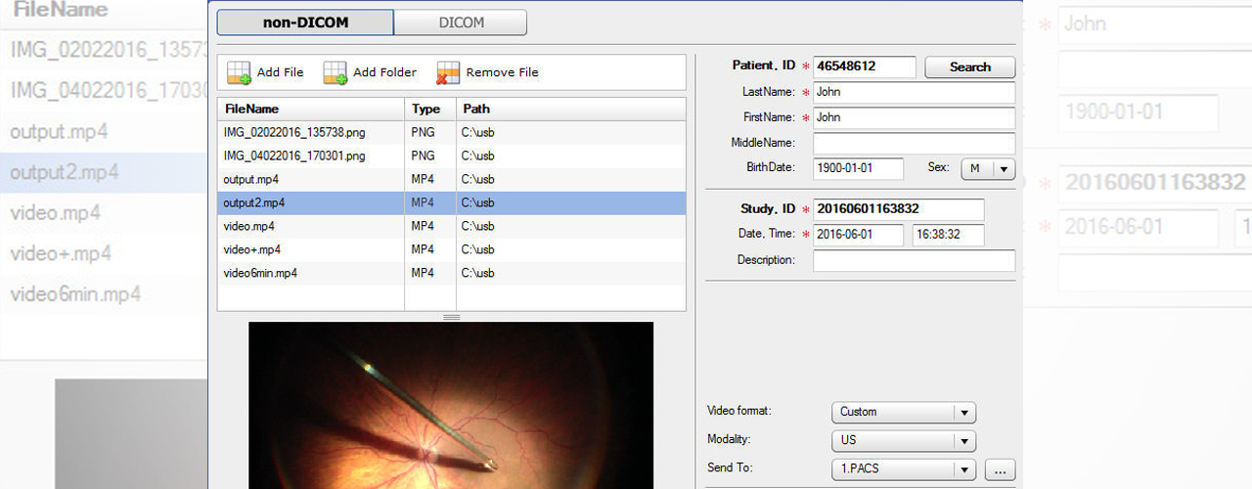The width and height of the screenshot is (1252, 489).
Task: Click the LastName input field
Action: pos(914,92)
